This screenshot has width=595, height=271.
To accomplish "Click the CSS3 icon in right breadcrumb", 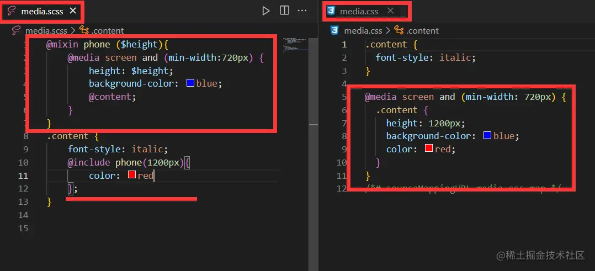I will (x=334, y=30).
